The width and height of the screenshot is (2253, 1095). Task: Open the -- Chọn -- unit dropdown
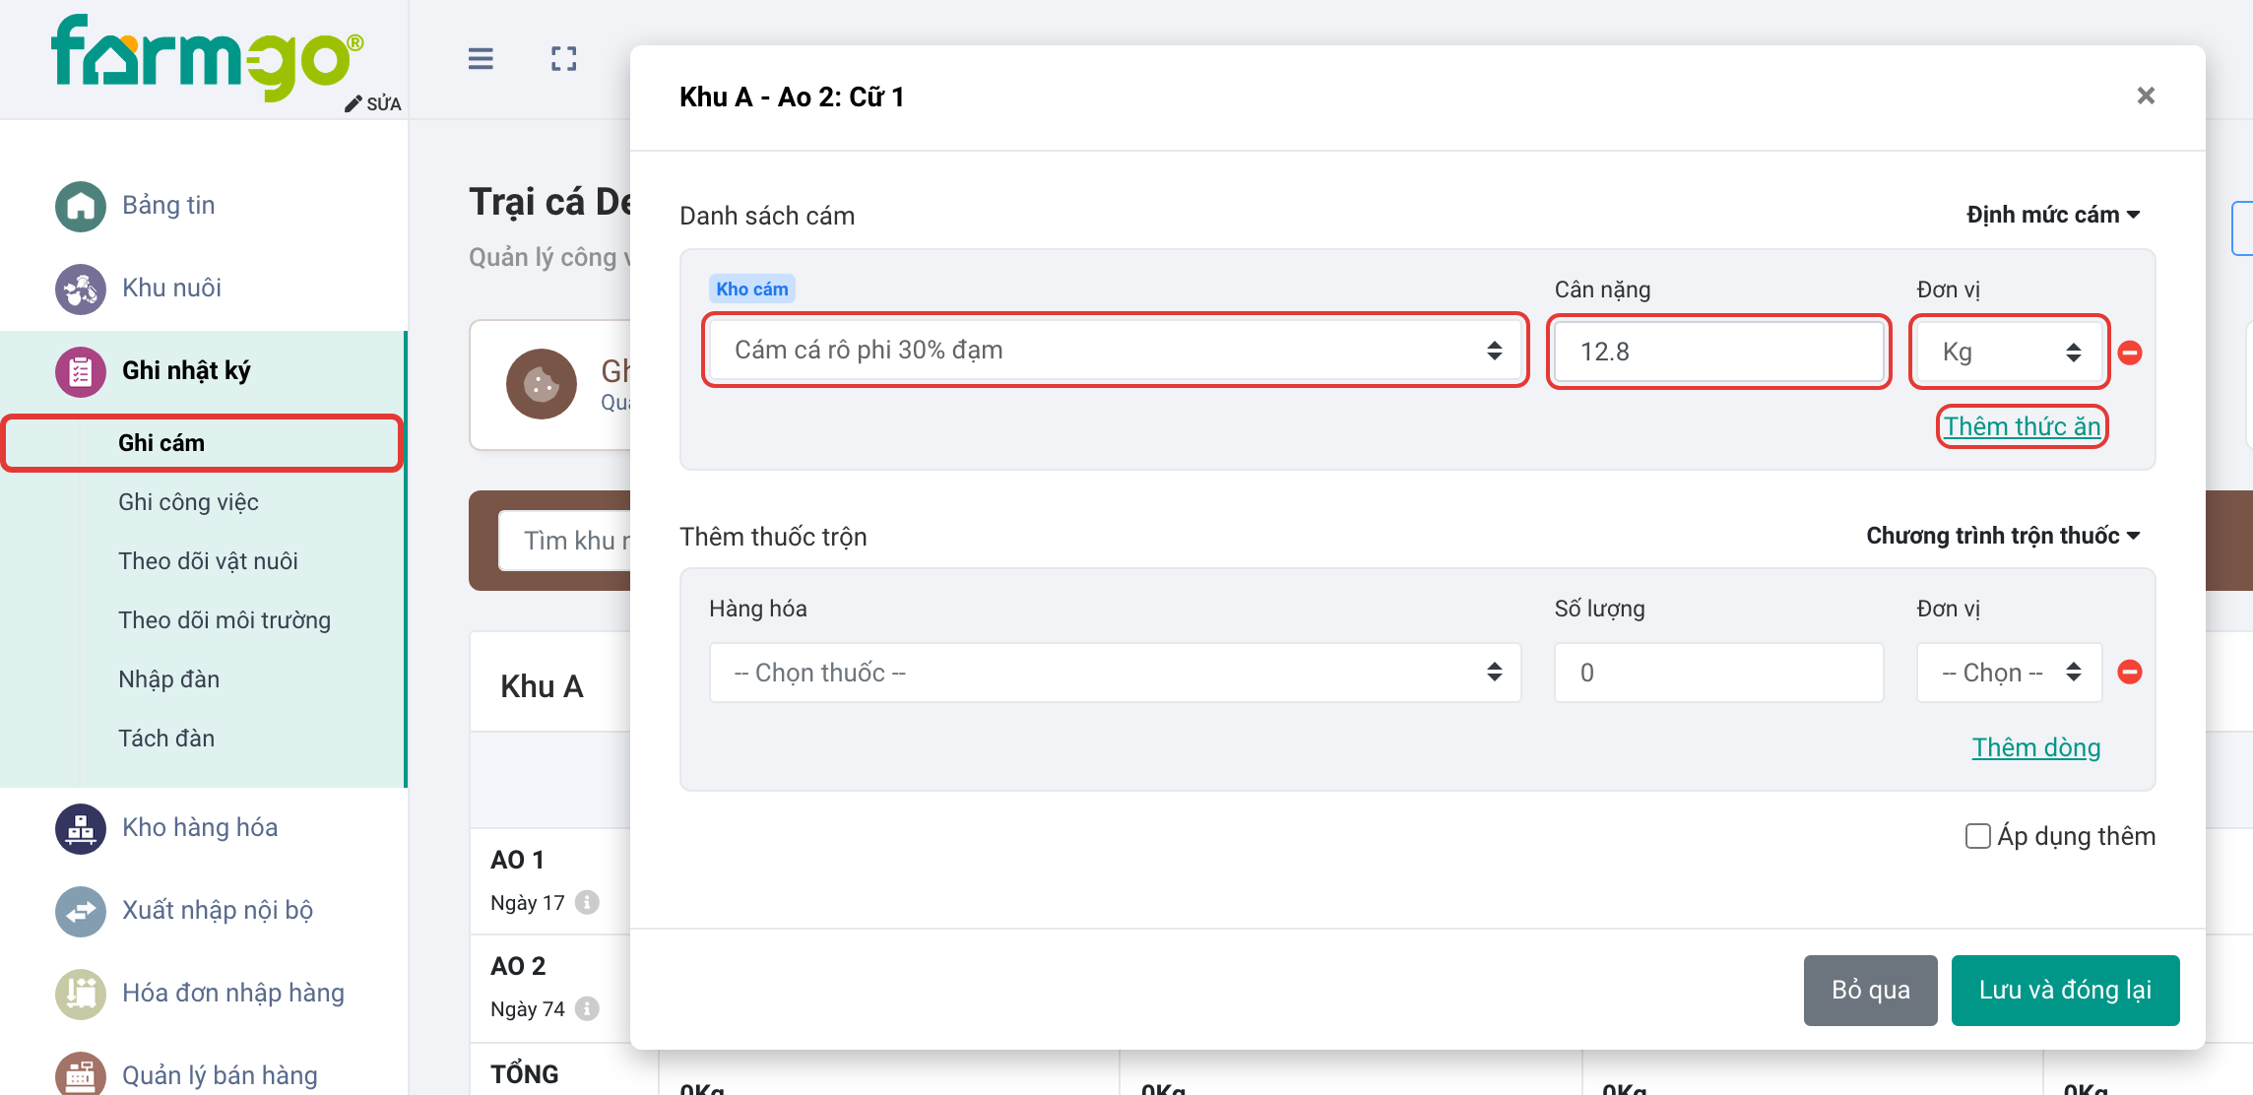pyautogui.click(x=2010, y=673)
